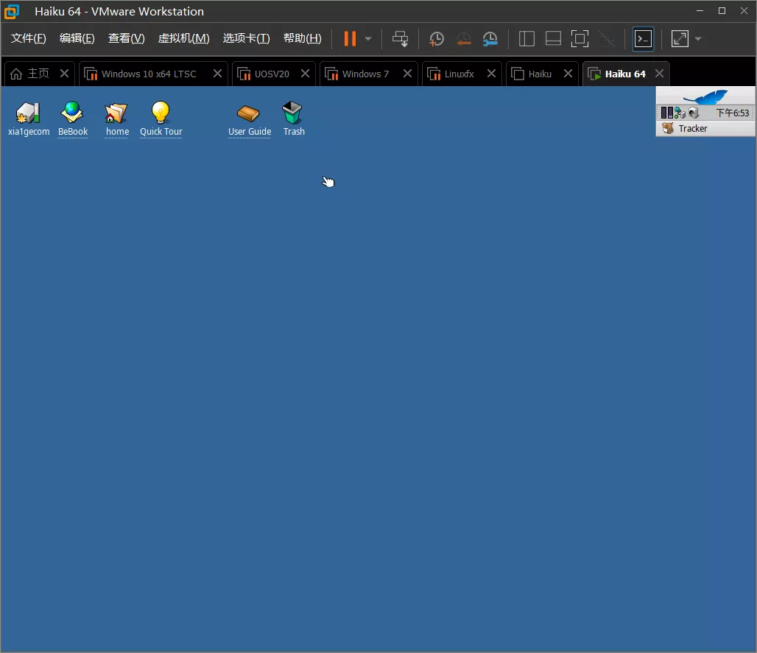Click the send Ctrl+Alt+Del toolbar icon

[400, 39]
